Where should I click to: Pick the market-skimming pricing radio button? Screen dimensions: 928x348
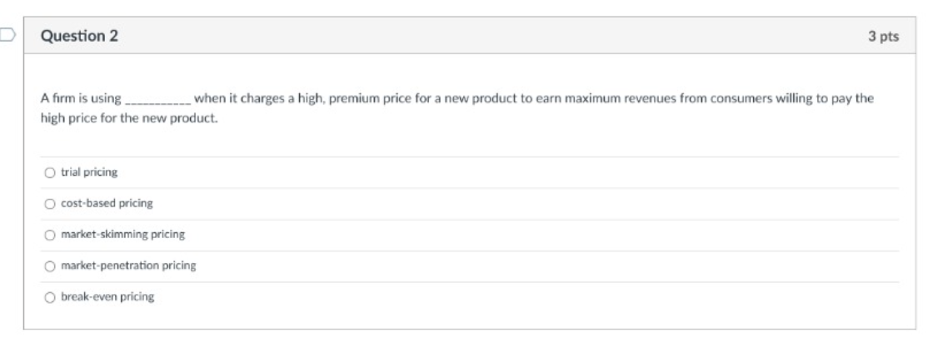tap(51, 235)
